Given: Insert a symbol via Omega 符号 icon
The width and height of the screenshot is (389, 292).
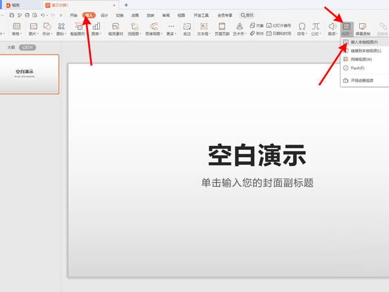Looking at the screenshot, I should tap(302, 26).
